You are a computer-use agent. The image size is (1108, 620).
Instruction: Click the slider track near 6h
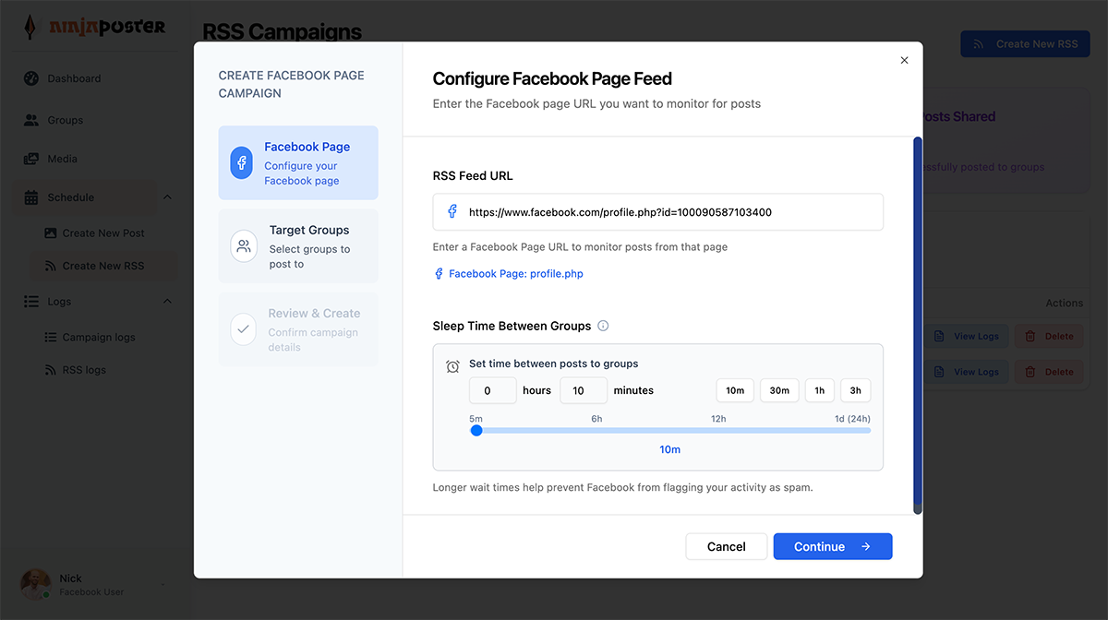pos(597,430)
